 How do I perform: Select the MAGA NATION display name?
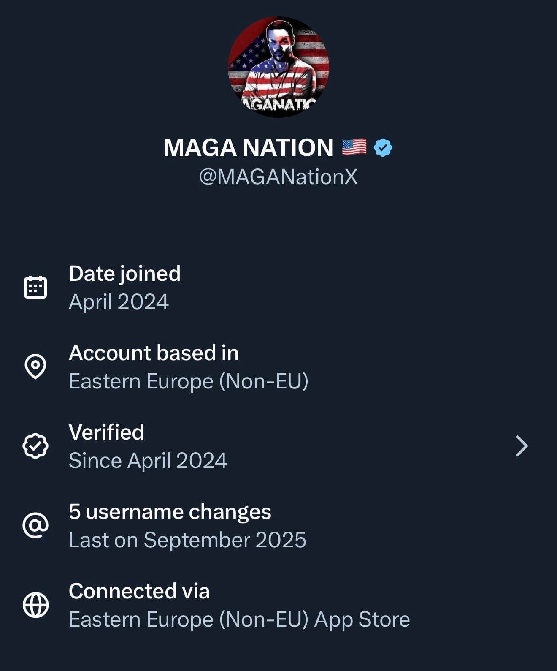click(248, 148)
